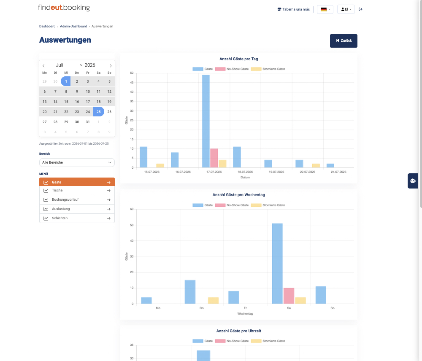Click the Do blue bar in weekday chart
Viewport: 422px width, 361px height.
[x=190, y=292]
